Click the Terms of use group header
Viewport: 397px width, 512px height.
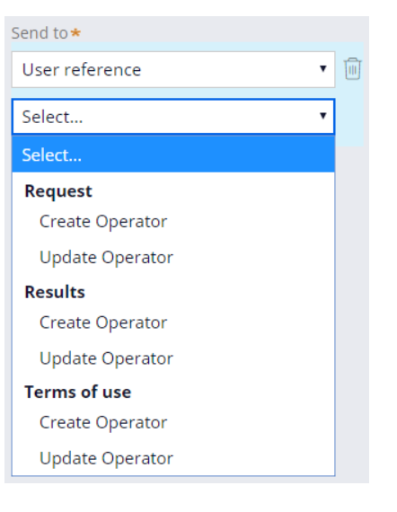coord(78,392)
